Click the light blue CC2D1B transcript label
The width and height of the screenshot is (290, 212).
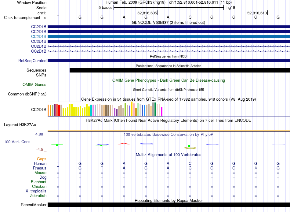point(39,36)
